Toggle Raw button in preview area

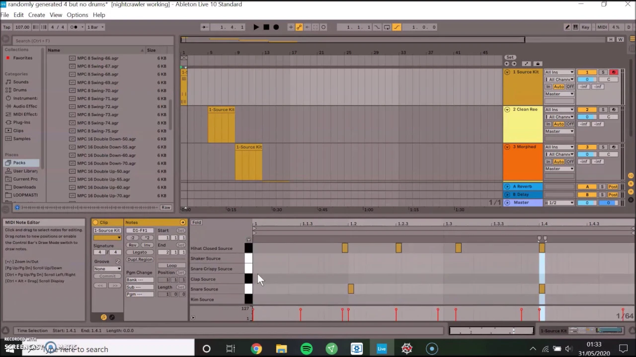(166, 207)
